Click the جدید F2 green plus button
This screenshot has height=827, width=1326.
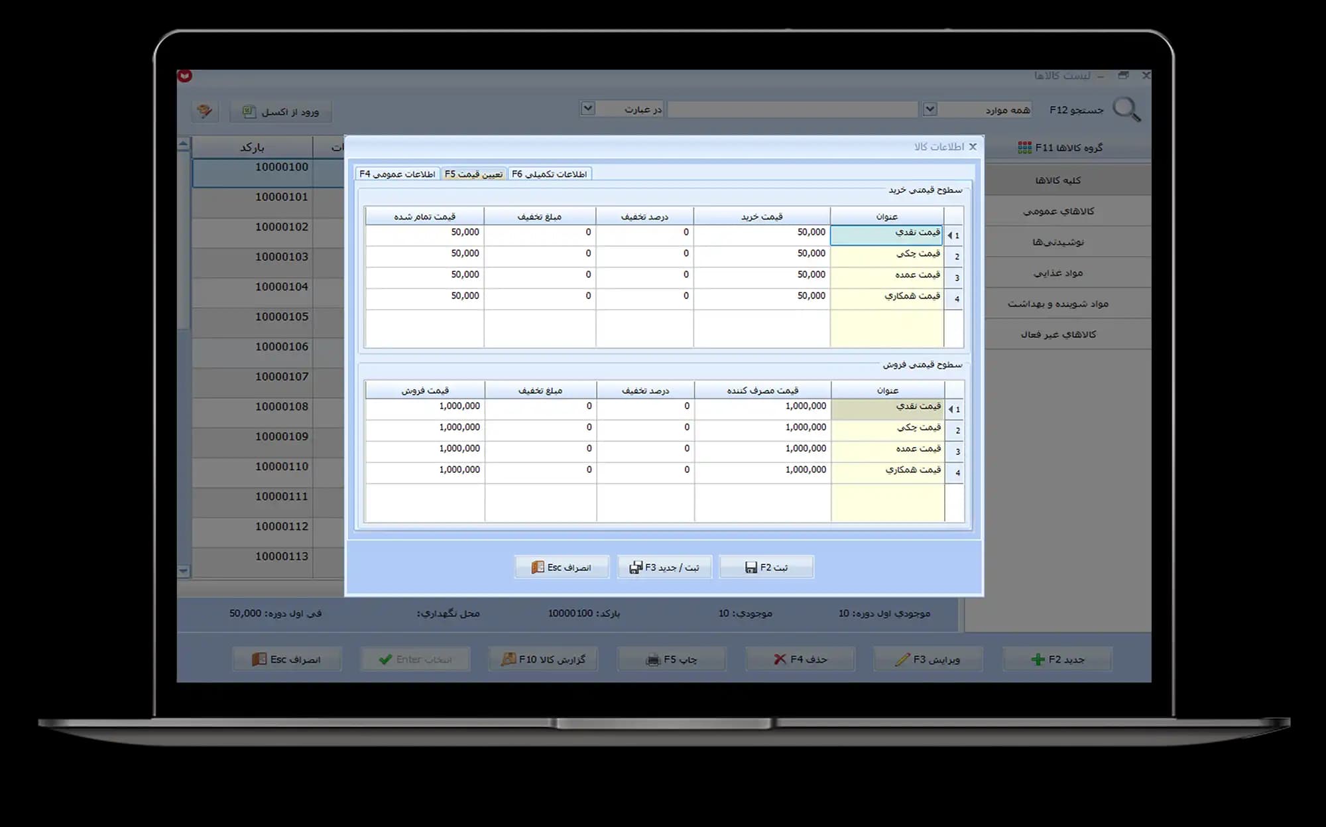[1057, 659]
